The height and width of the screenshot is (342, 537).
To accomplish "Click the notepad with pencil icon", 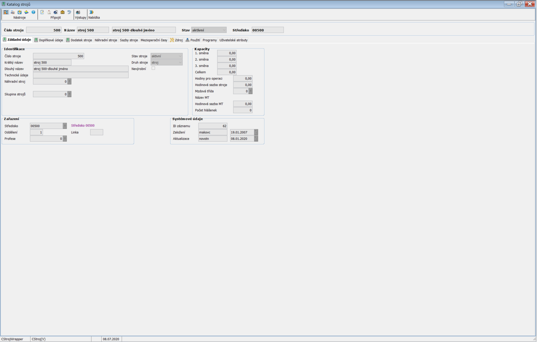I will [x=42, y=12].
